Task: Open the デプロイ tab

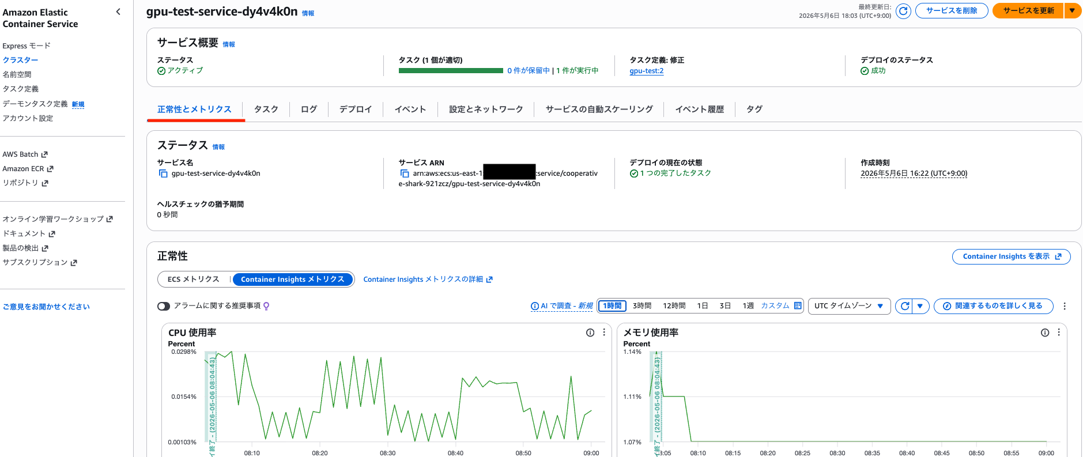Action: point(356,109)
